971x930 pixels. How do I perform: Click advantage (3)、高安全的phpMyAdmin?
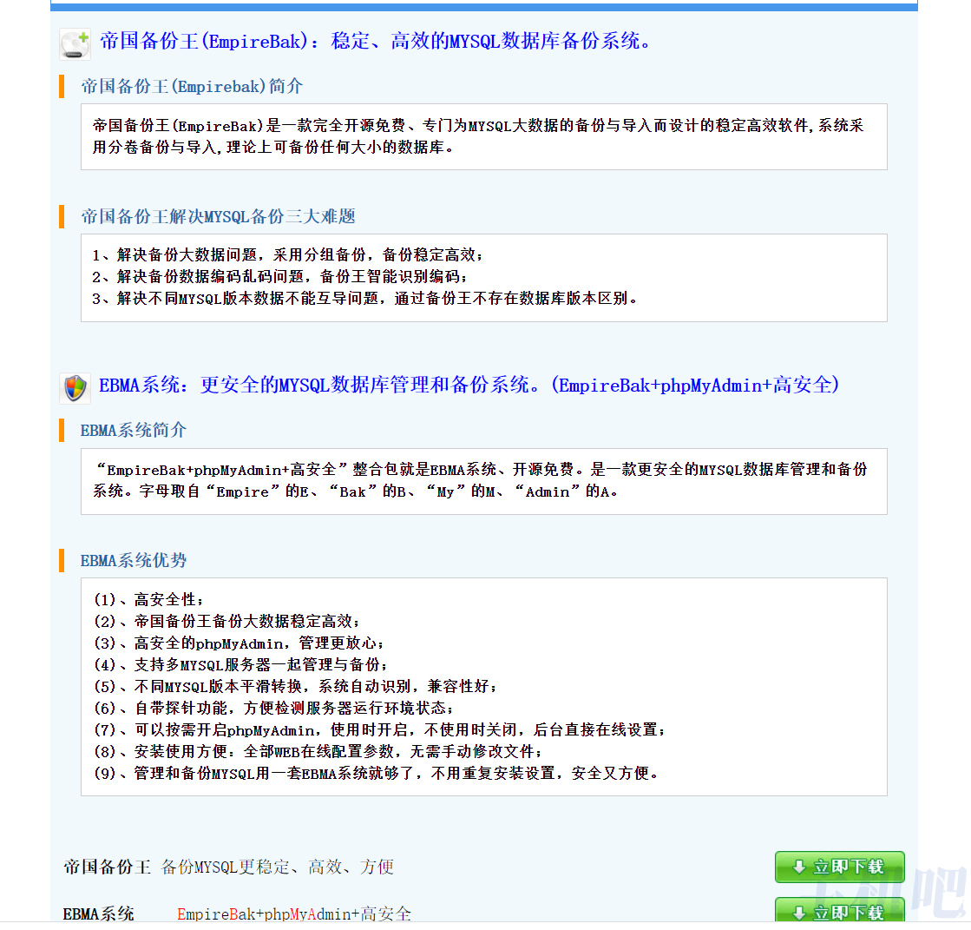pos(239,643)
